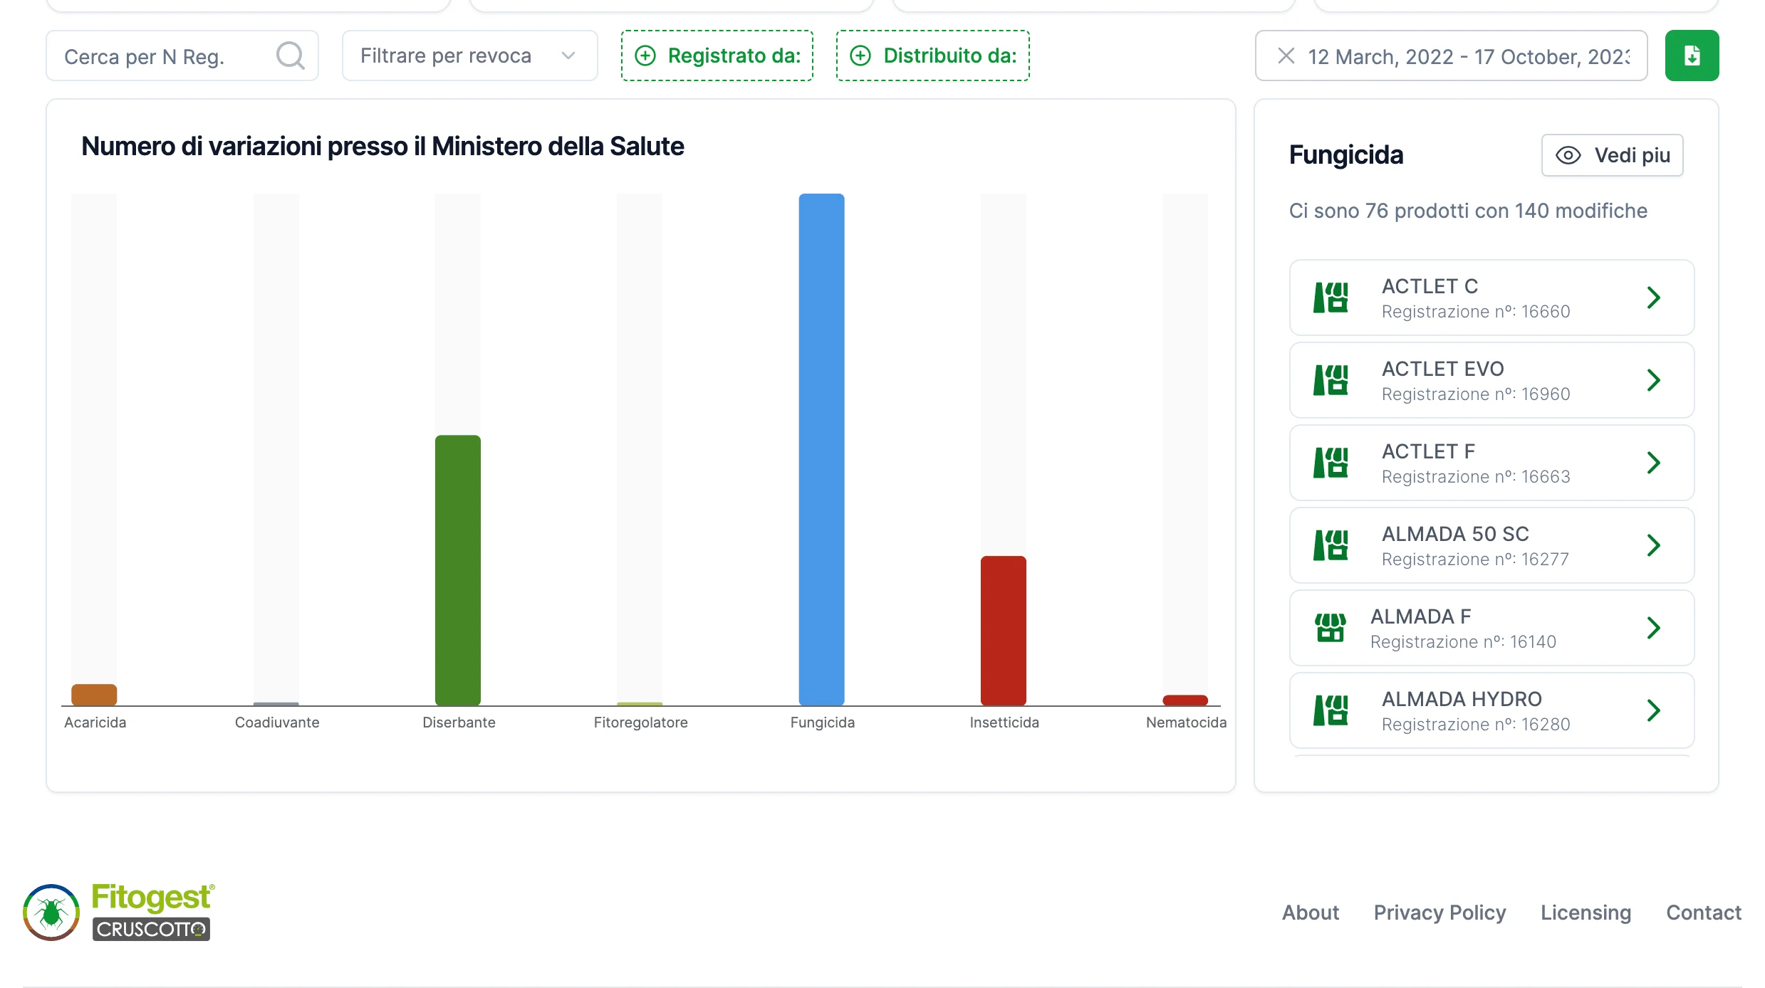This screenshot has width=1765, height=988.
Task: Click the plus icon in Registrato da:
Action: pyautogui.click(x=645, y=56)
